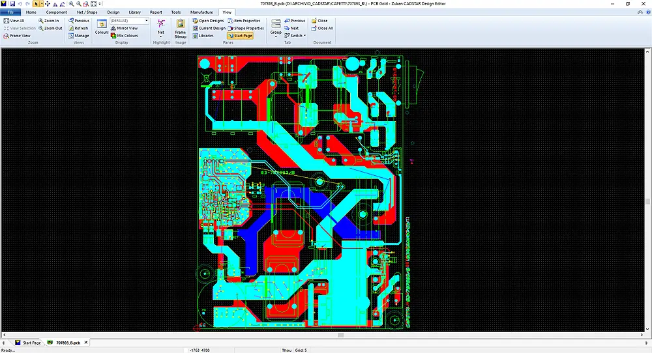
Task: Click the Save icon in quick access toolbar
Action: coord(12,4)
